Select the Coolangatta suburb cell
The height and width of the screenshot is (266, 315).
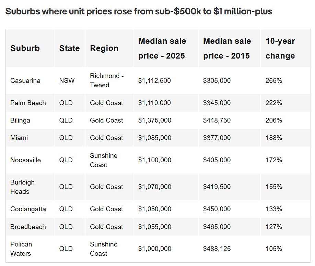coord(28,209)
